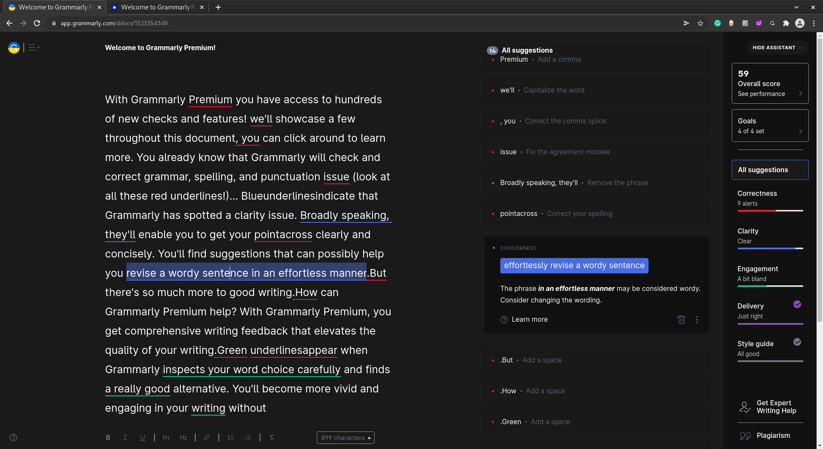Apply Heading 2 style
Image resolution: width=823 pixels, height=449 pixels.
click(183, 437)
